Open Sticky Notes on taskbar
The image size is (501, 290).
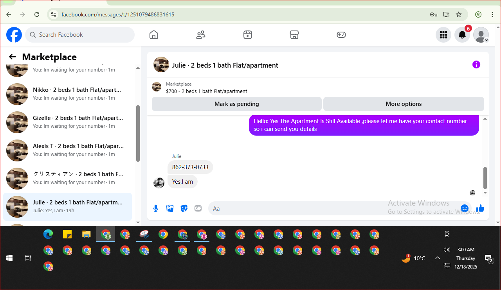(x=67, y=234)
